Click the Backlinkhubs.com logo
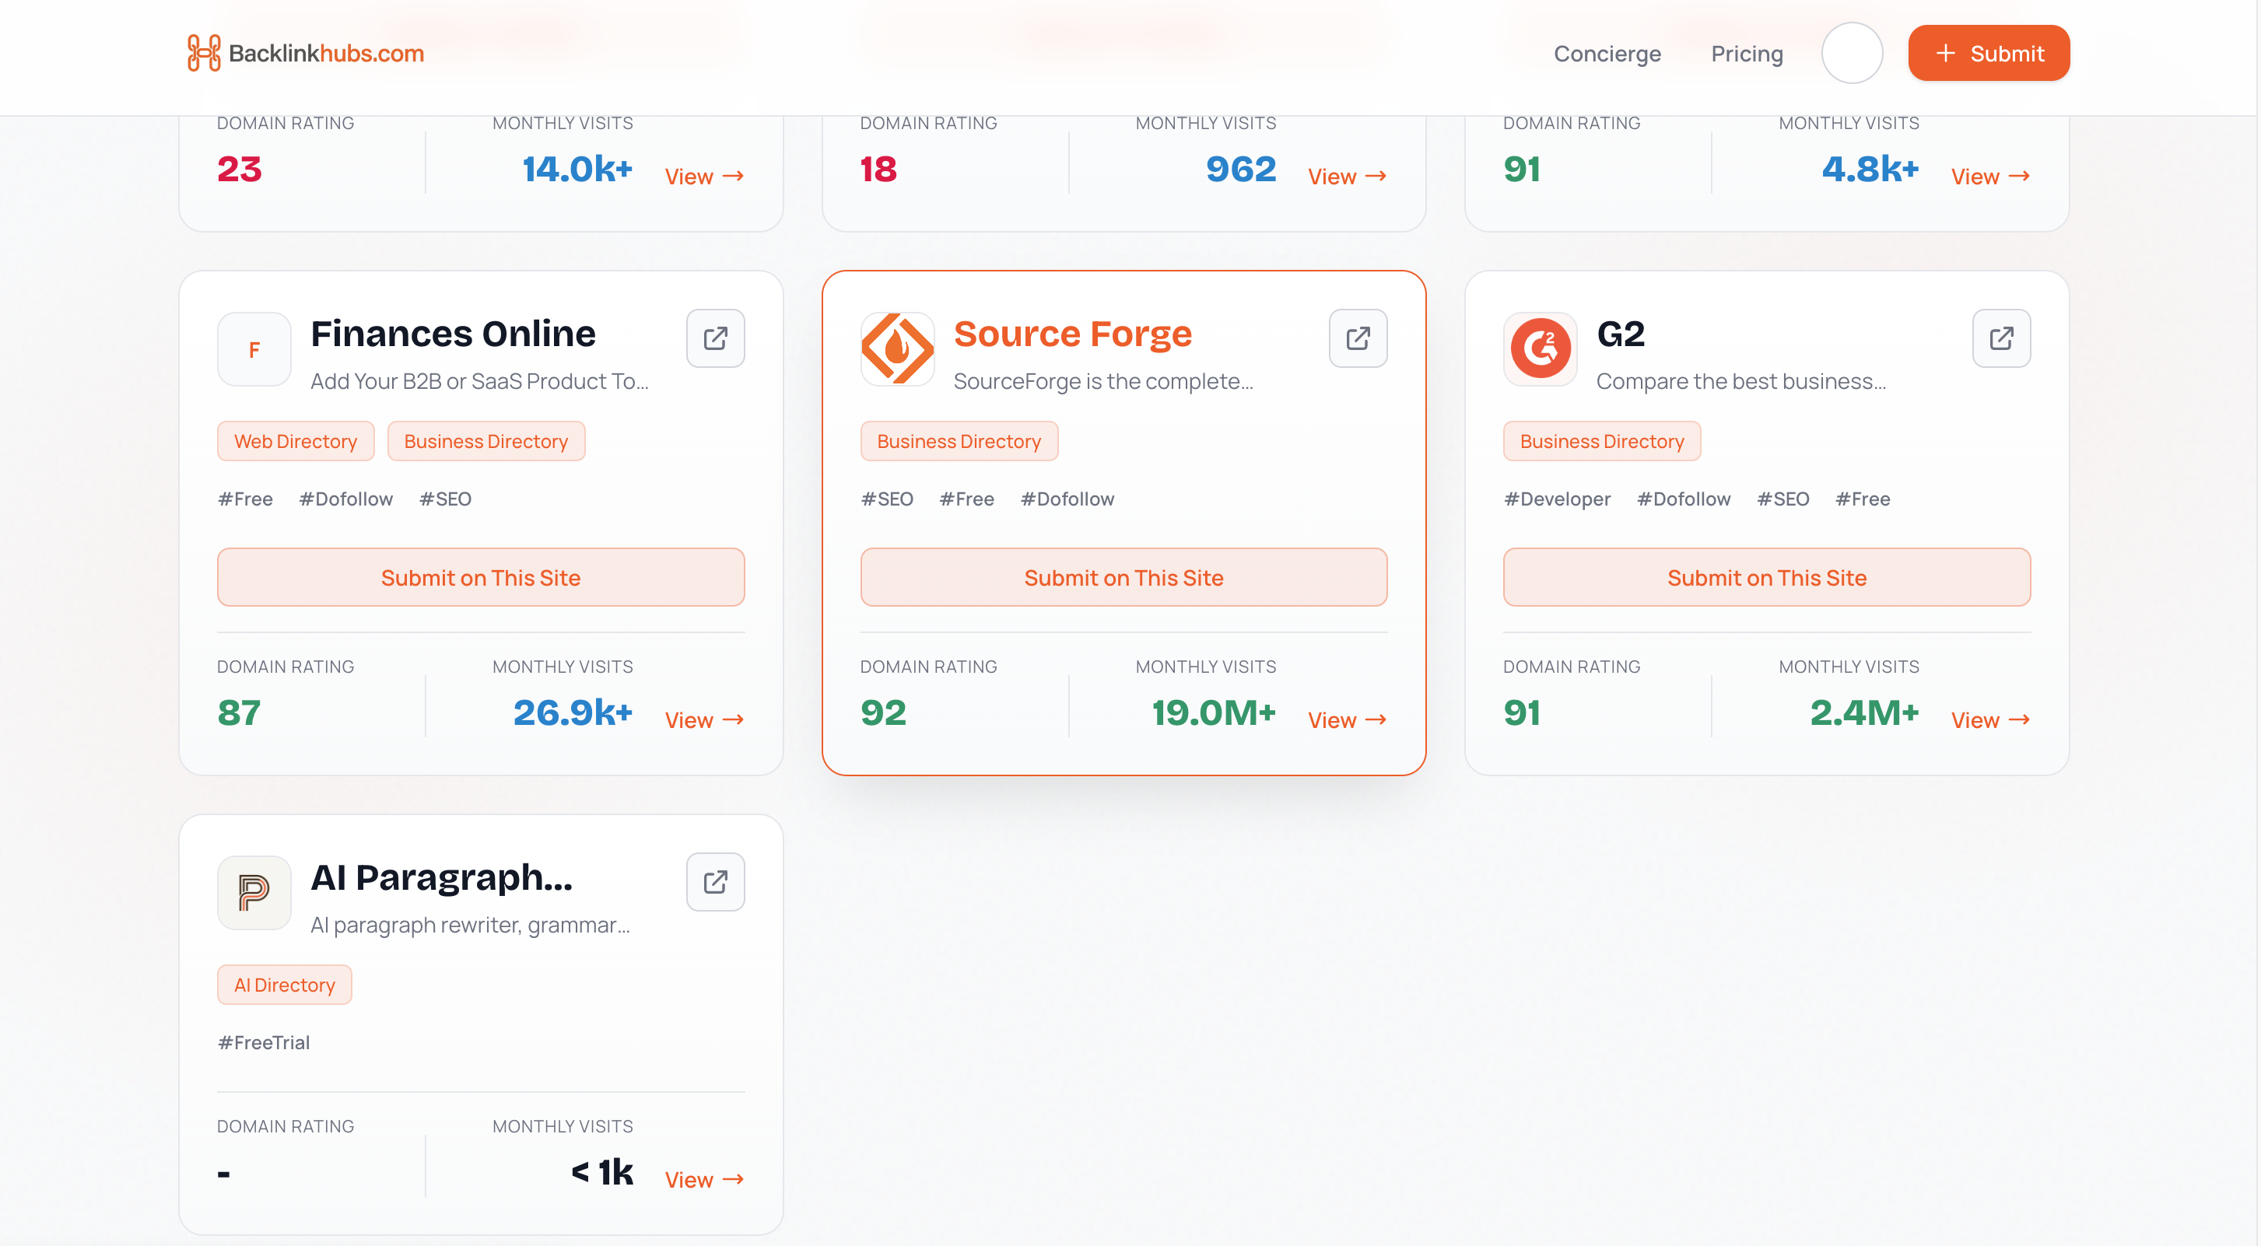Image resolution: width=2261 pixels, height=1246 pixels. (304, 54)
